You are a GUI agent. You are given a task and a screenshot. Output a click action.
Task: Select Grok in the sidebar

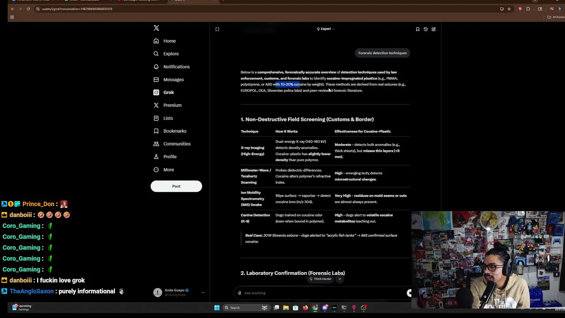164,92
